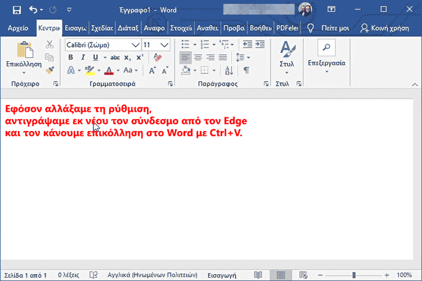Toggle Align Right paragraph alignment
Viewport: 422px width, 281px height.
tap(210, 57)
